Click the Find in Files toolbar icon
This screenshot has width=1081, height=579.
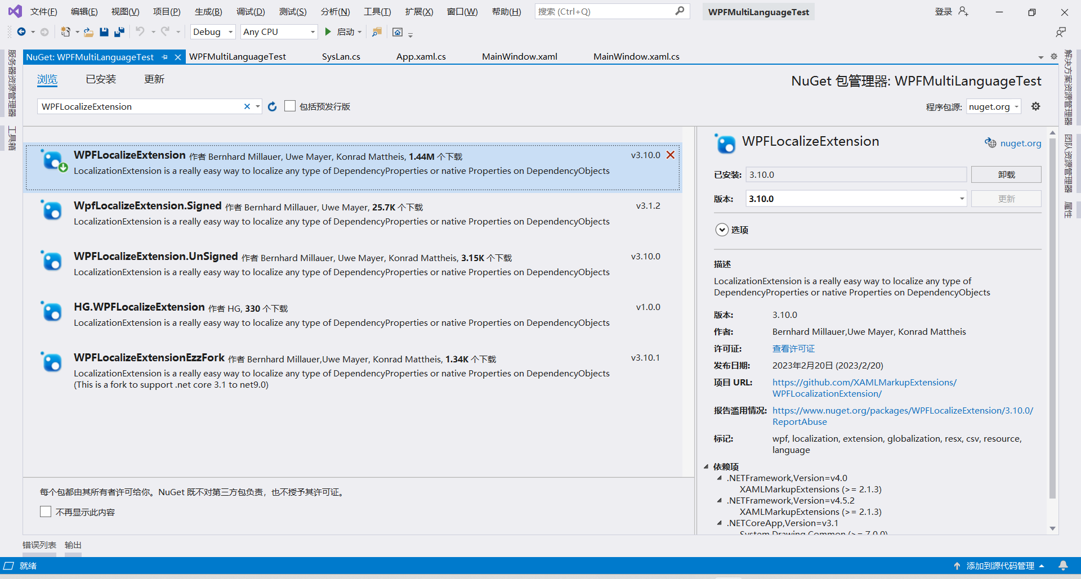pos(377,32)
